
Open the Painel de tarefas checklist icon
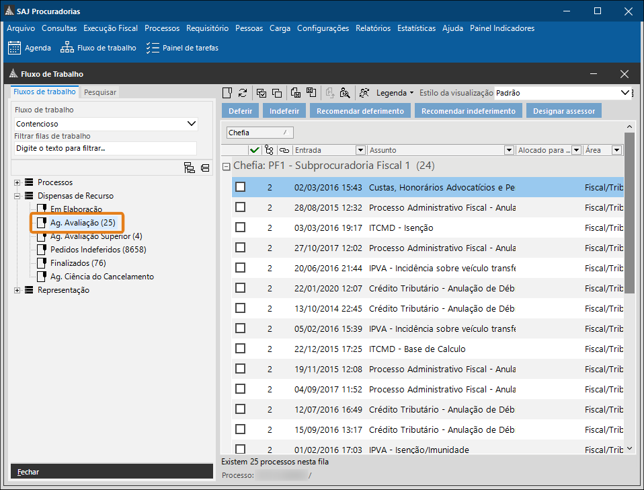(153, 48)
